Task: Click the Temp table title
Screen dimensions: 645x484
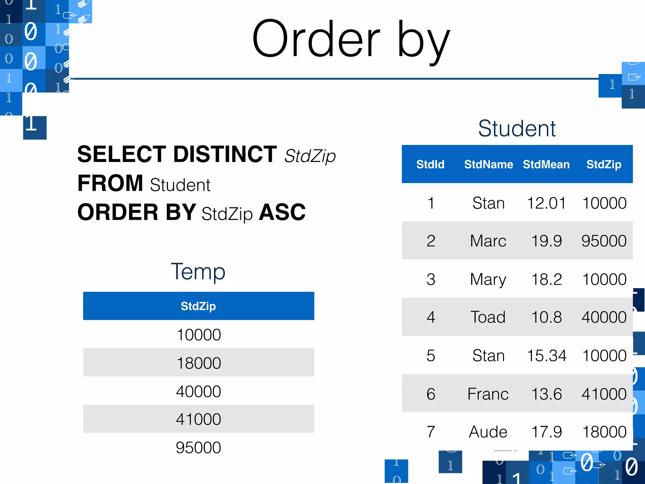Action: [198, 271]
